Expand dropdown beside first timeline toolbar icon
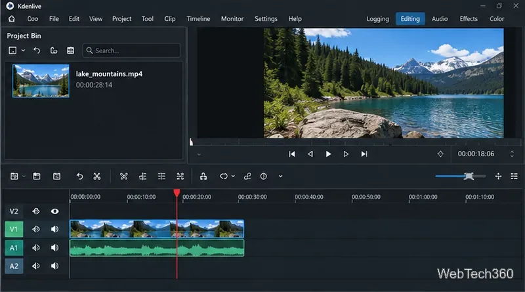 click(24, 177)
